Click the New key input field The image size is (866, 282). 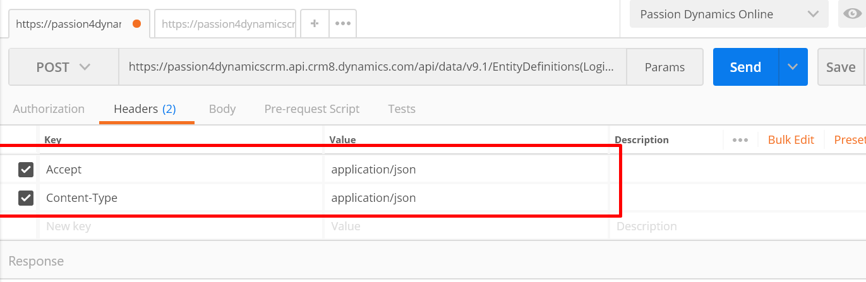point(180,226)
